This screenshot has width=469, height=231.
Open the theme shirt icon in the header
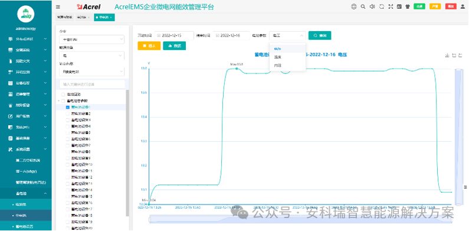click(408, 6)
